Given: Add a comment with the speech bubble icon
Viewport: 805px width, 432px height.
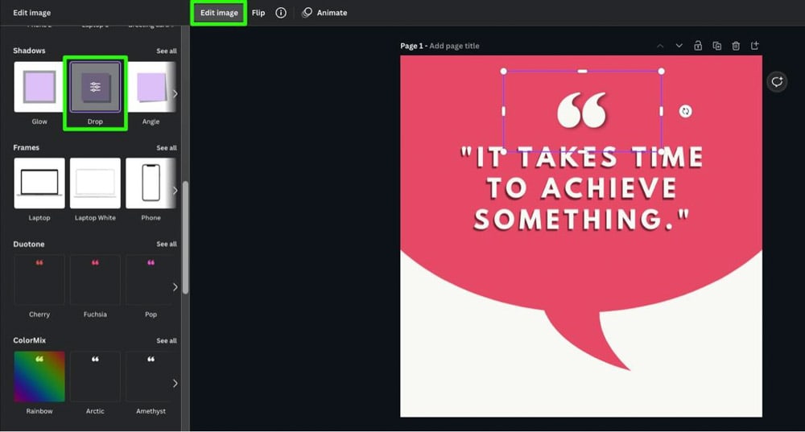Looking at the screenshot, I should point(777,81).
